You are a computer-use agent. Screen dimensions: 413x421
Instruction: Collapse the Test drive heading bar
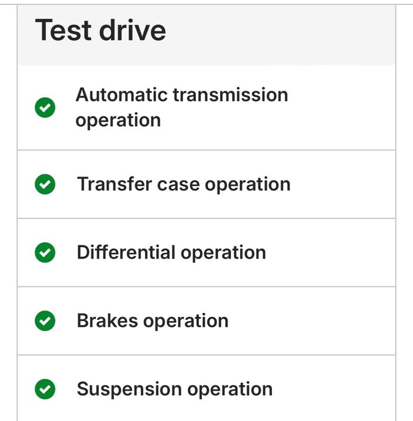coord(206,35)
